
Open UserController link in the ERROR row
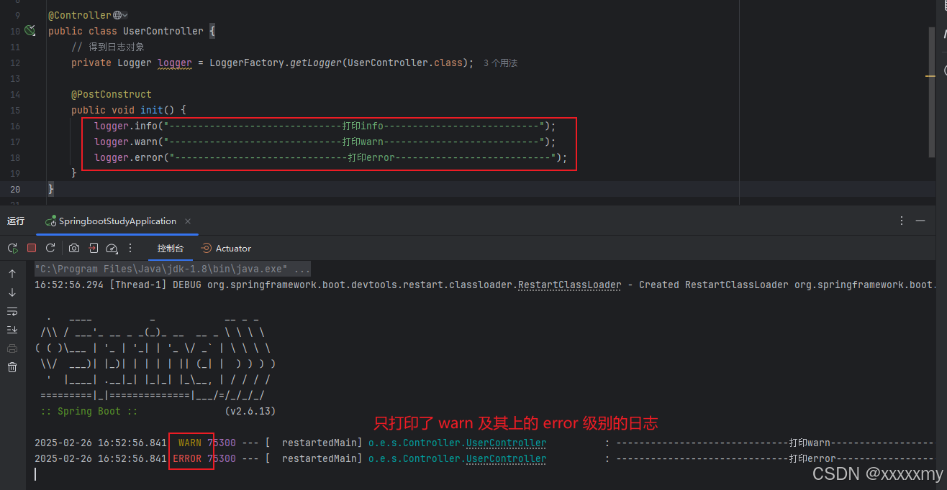[506, 458]
